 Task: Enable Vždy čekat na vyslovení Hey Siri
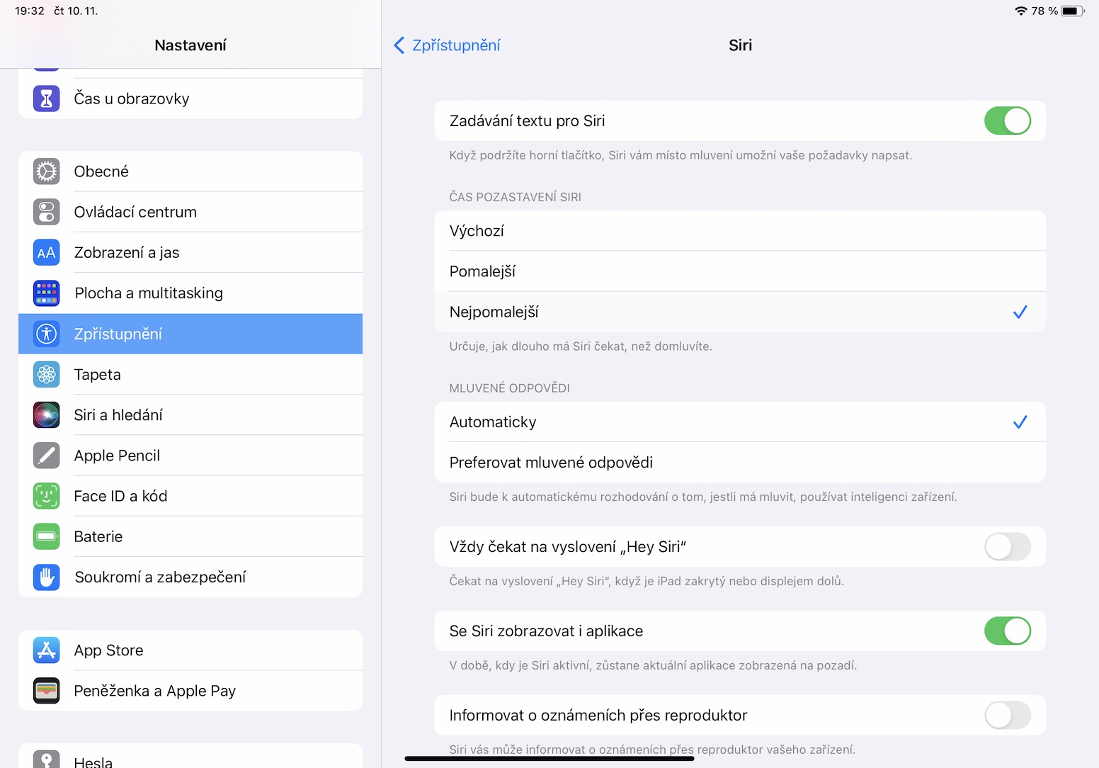(x=1007, y=547)
